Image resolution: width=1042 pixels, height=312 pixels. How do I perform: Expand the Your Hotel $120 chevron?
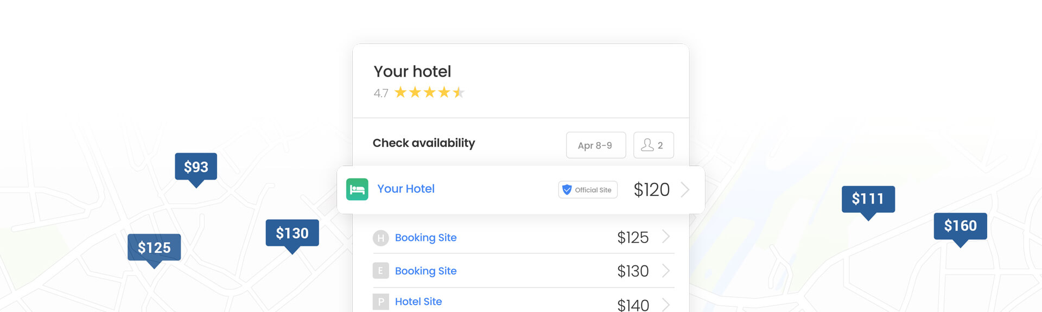[685, 189]
